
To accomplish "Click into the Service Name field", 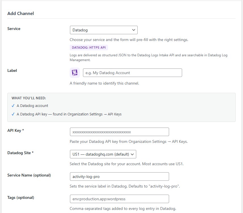I will click(119, 177).
